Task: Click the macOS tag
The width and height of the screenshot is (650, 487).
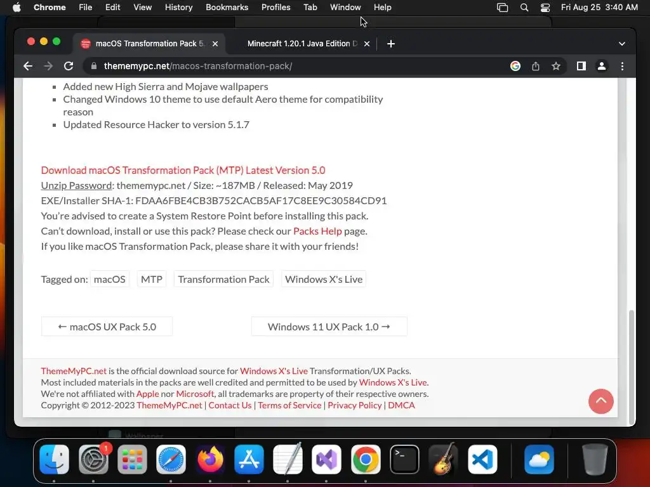Action: click(109, 279)
